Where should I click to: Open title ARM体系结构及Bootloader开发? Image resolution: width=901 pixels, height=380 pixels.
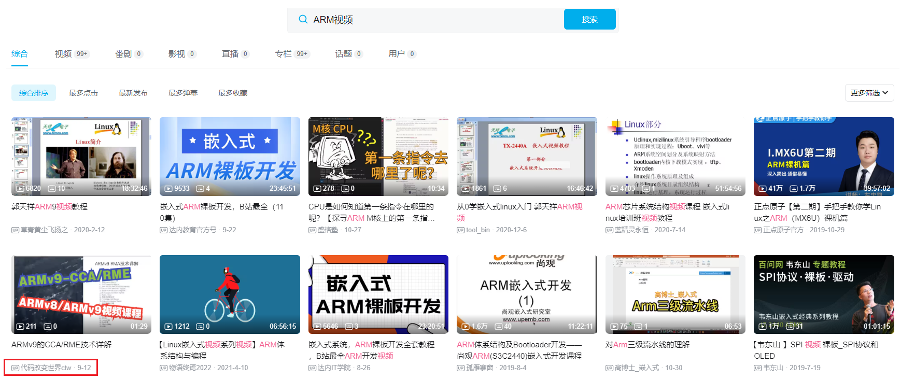519,350
